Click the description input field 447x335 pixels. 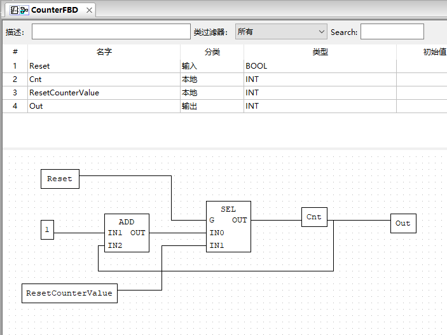[111, 32]
